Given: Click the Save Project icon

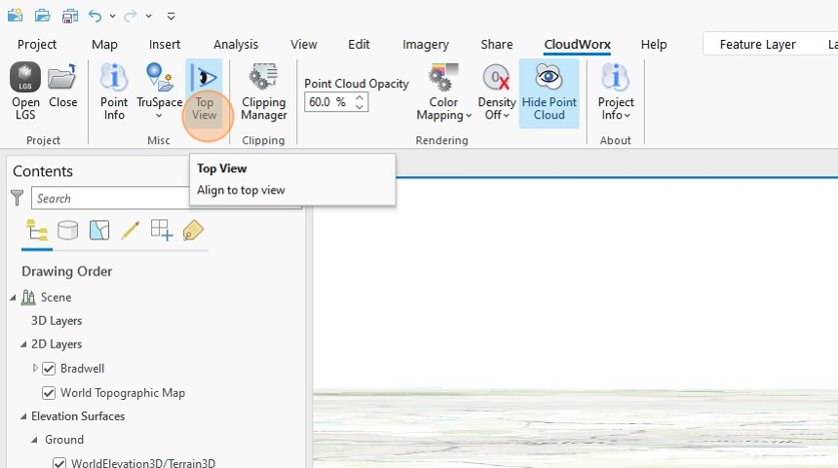Looking at the screenshot, I should point(70,16).
